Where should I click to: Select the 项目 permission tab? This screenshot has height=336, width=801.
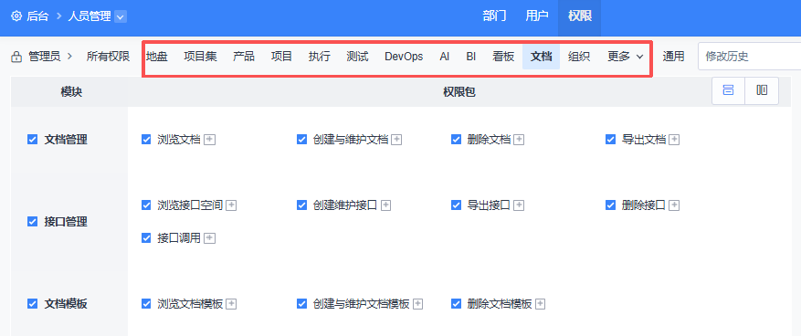(x=281, y=57)
